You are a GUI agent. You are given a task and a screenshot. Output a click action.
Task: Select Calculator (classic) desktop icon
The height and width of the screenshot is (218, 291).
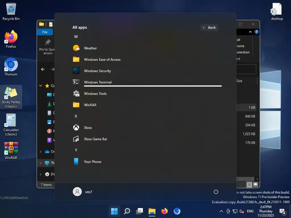(11, 125)
